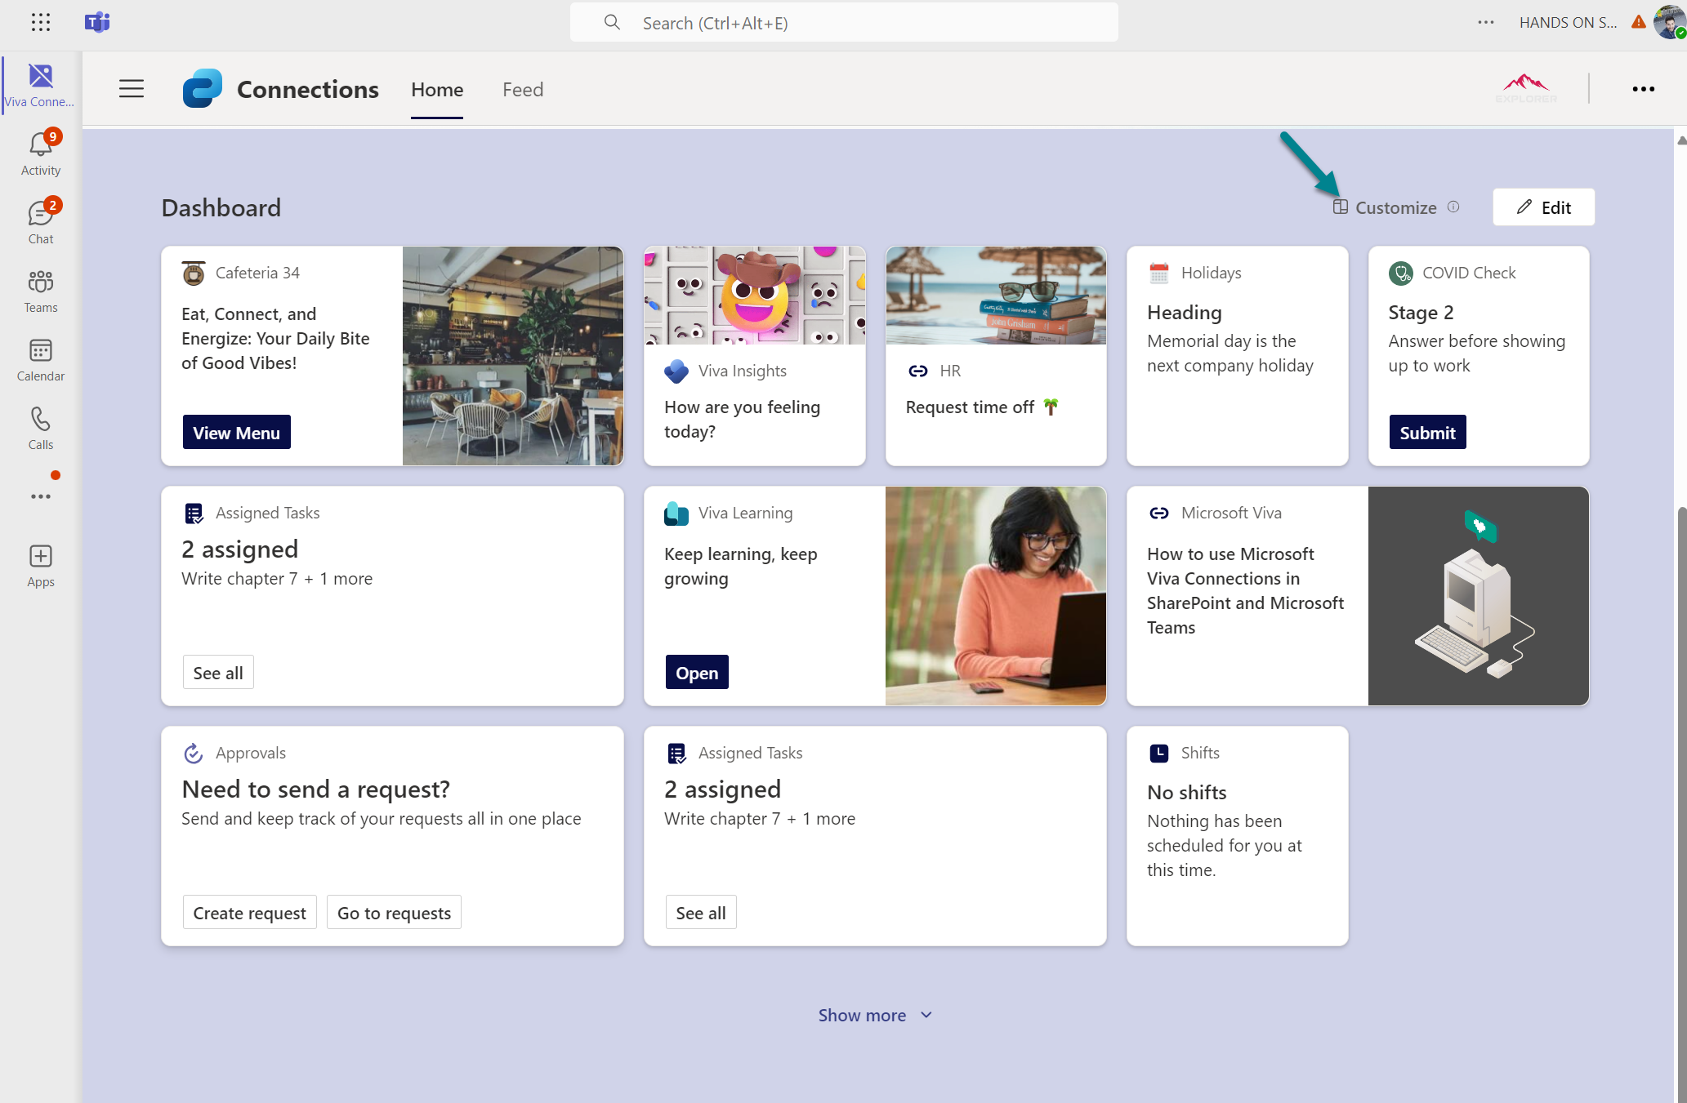Click the Edit dashboard button
The image size is (1687, 1103).
pyautogui.click(x=1543, y=207)
